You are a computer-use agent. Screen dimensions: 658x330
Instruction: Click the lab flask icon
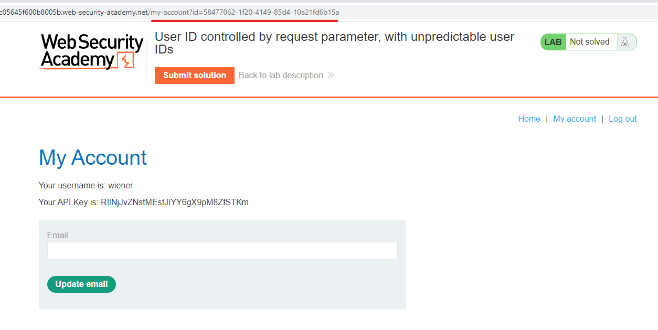coord(624,42)
